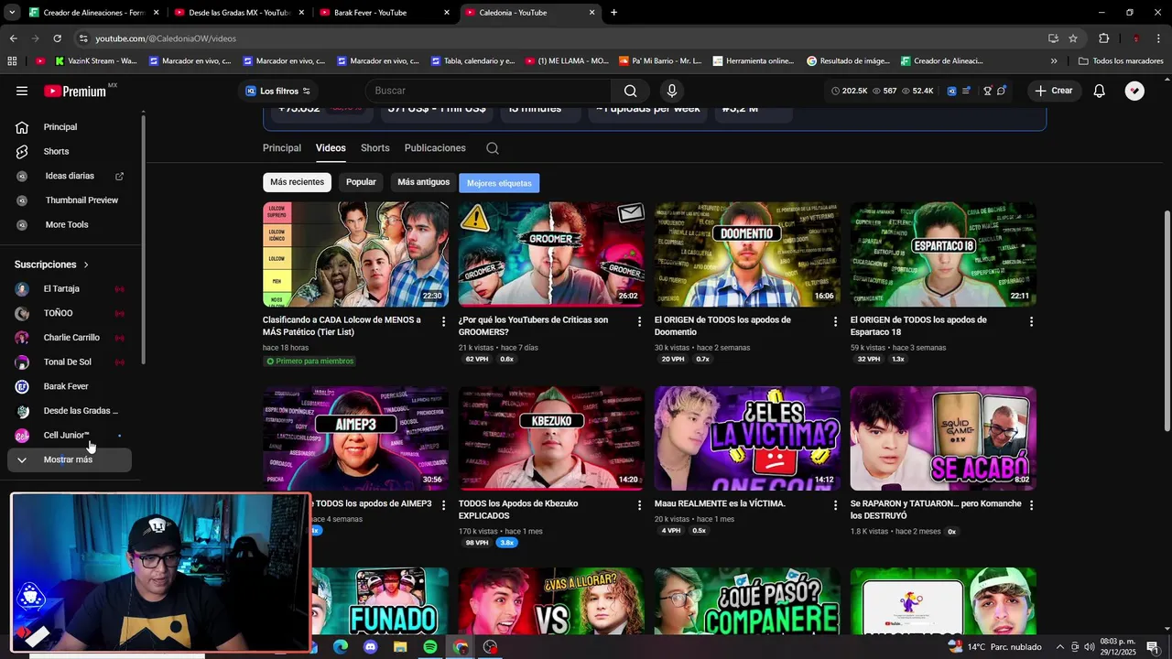Sort by Más antiguos chip
The image size is (1172, 659).
(x=423, y=182)
